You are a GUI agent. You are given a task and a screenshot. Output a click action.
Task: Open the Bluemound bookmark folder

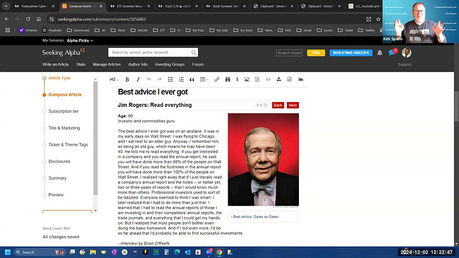tap(78, 30)
